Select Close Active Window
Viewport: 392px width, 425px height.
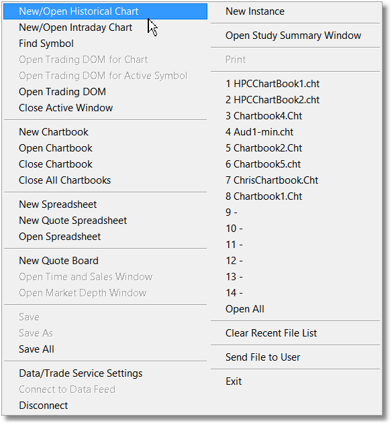105,108
